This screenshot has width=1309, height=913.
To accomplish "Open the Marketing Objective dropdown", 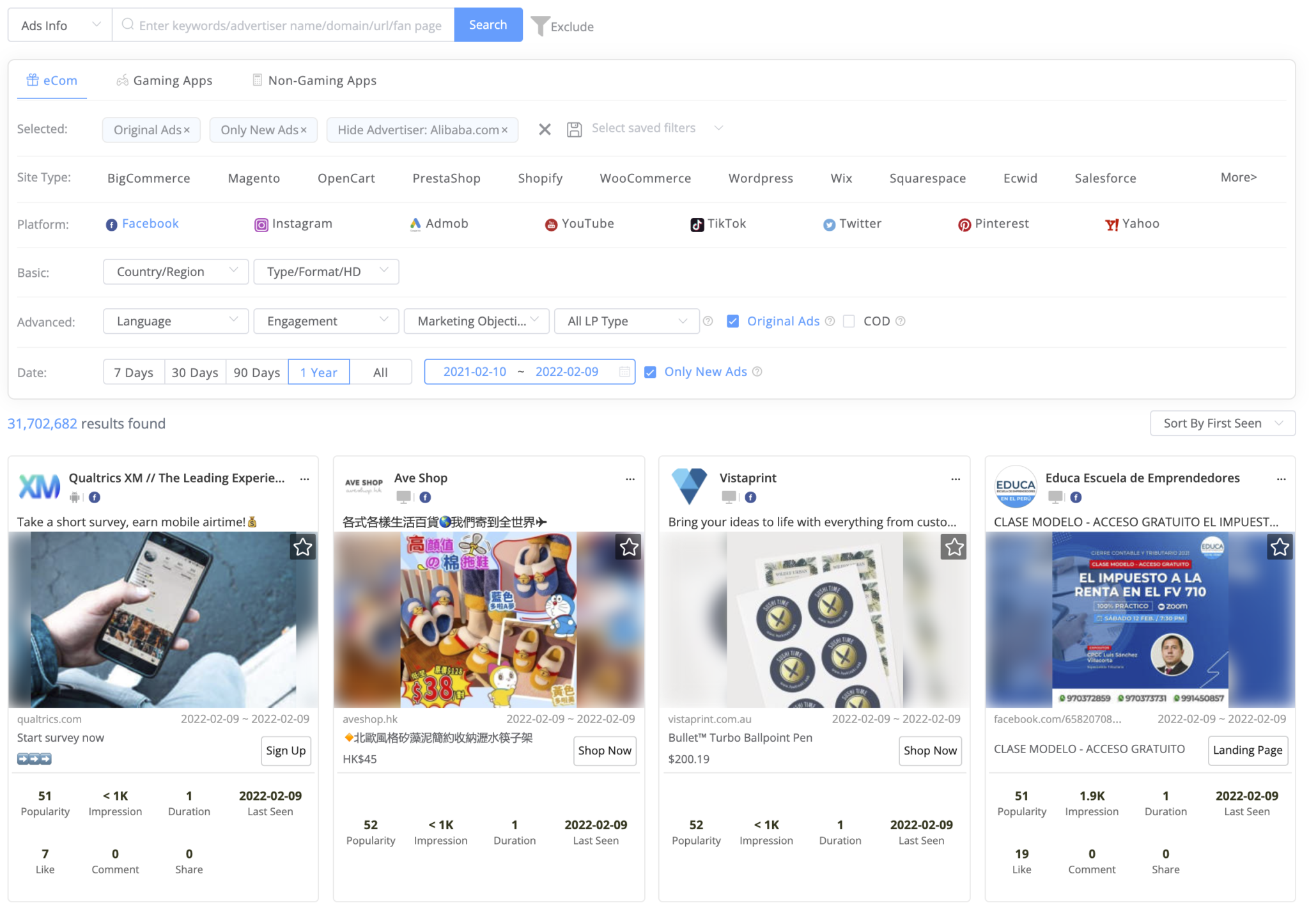I will [x=476, y=320].
